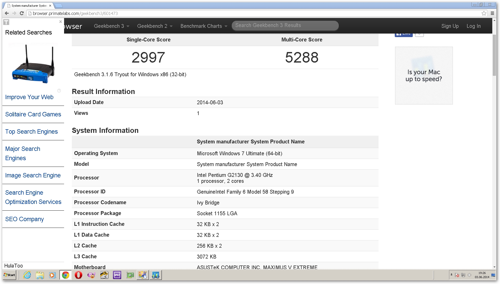Click the Linksys router ad image
This screenshot has width=500, height=284.
(x=33, y=63)
